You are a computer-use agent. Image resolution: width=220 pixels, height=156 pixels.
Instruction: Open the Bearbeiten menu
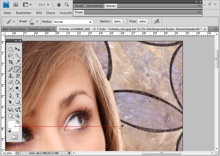tap(24, 13)
